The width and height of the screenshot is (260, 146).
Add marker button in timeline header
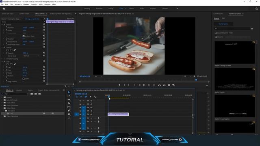click(90, 97)
